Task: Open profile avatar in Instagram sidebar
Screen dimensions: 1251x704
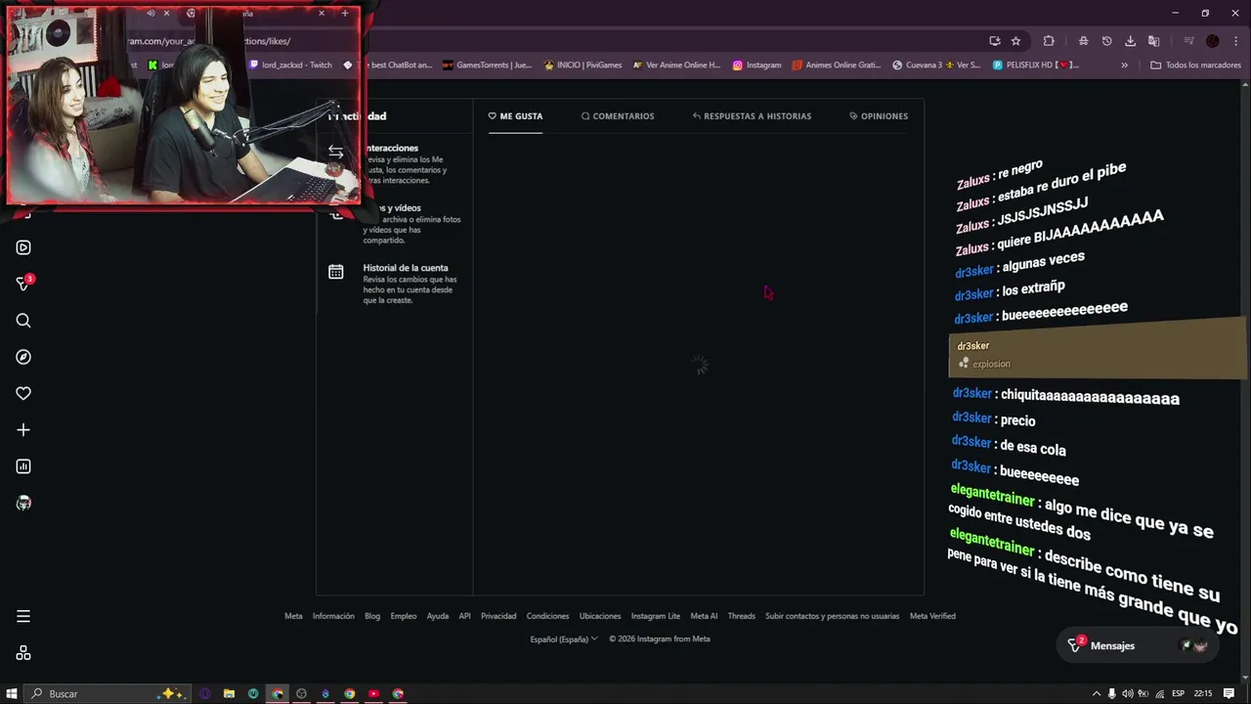Action: point(23,503)
